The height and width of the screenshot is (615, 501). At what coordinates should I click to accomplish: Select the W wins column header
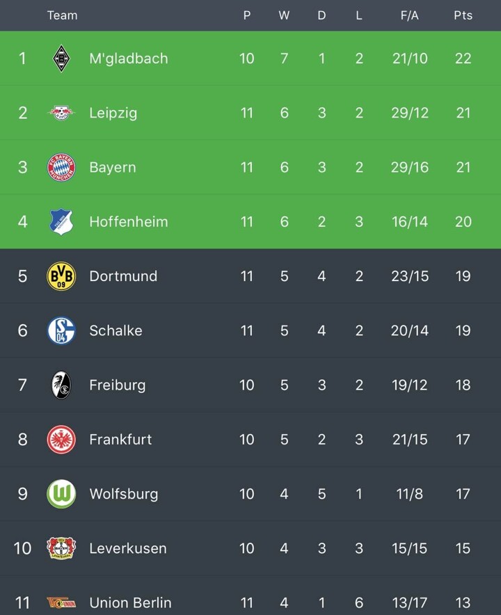(x=284, y=15)
